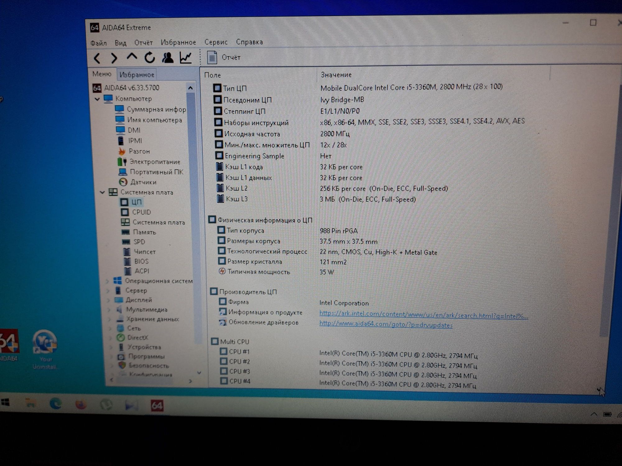Select the Электропитание battery icon item

[x=149, y=162]
